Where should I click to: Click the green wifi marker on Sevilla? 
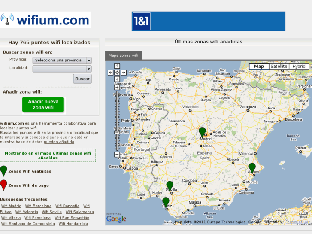[x=170, y=186]
